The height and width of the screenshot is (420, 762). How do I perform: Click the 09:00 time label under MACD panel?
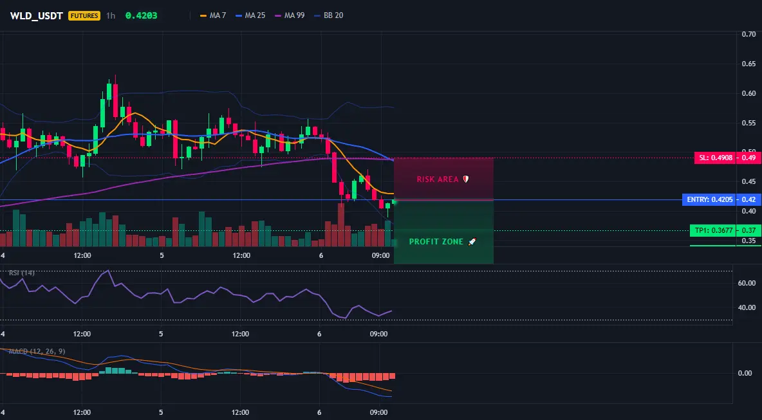pyautogui.click(x=379, y=412)
